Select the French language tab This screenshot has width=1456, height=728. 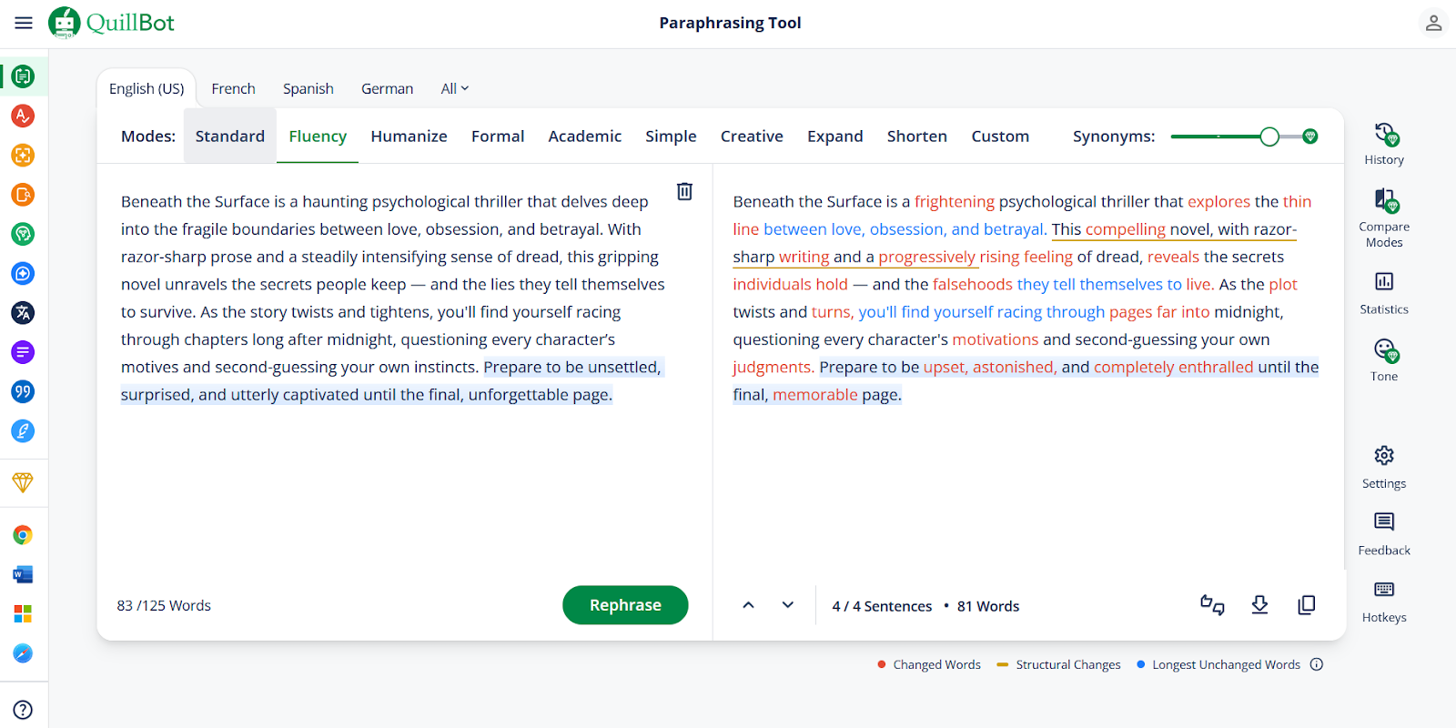click(233, 88)
